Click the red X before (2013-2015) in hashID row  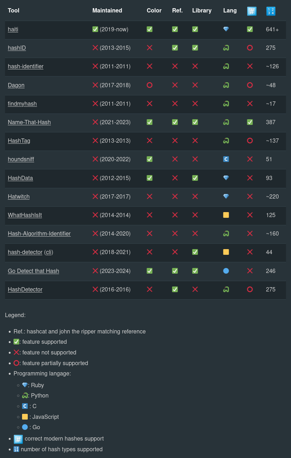click(x=95, y=48)
